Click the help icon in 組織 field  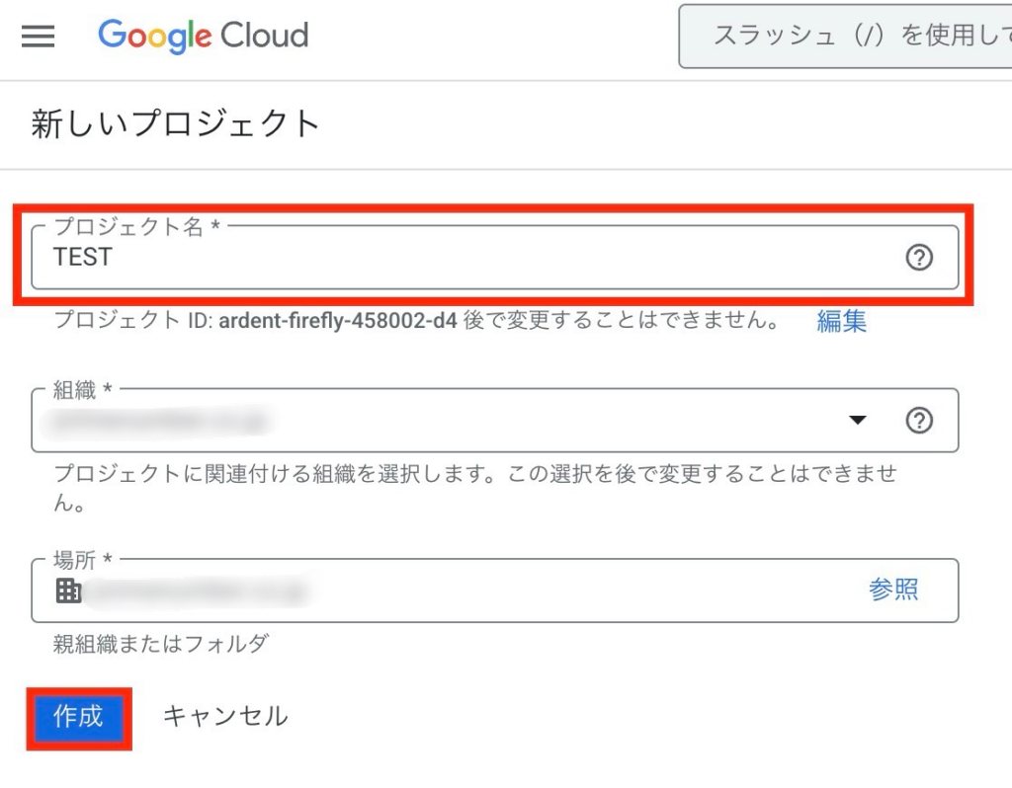point(919,421)
